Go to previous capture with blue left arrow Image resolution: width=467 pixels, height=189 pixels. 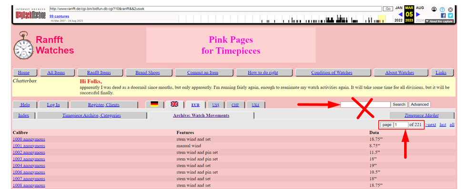401,14
